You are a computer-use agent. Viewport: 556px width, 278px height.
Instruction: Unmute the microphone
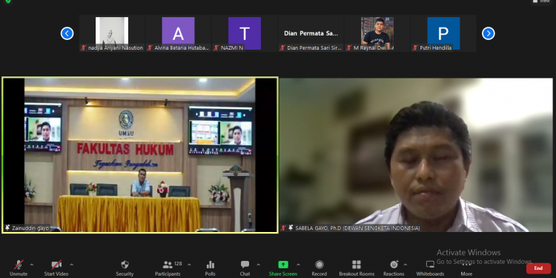19,268
